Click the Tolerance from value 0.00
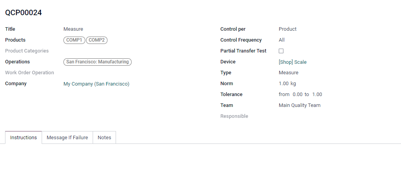401x175 pixels. coord(297,94)
